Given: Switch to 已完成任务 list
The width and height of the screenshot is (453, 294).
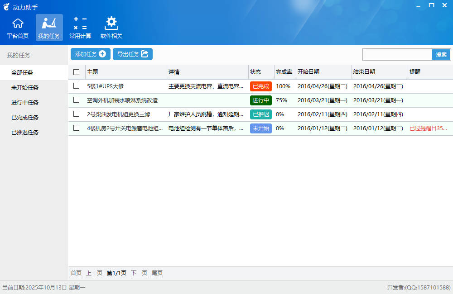Looking at the screenshot, I should [25, 118].
